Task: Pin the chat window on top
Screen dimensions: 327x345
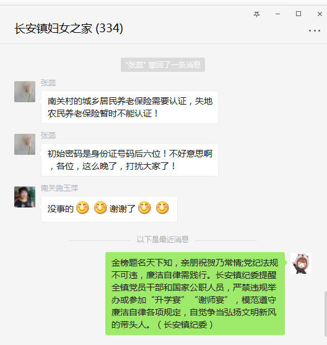Action: coord(256,14)
